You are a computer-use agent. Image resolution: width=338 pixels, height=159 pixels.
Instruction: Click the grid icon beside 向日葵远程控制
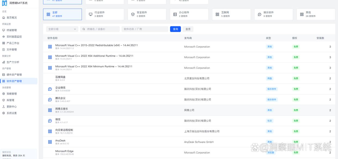[50, 131]
